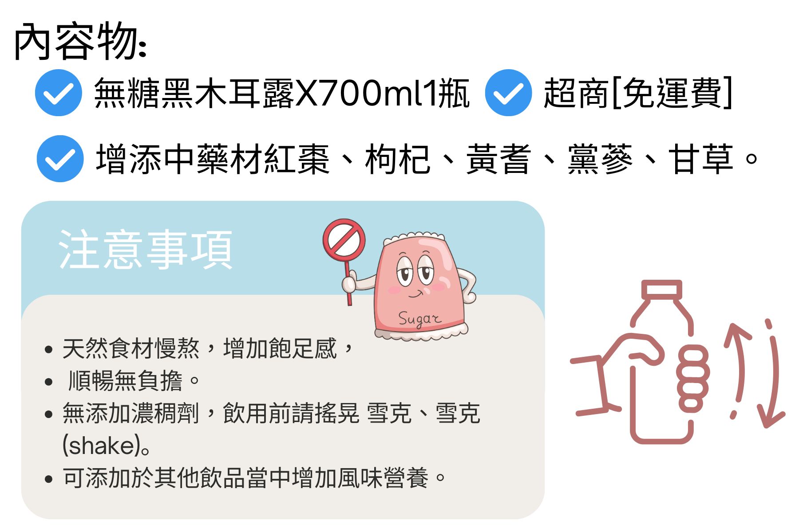Viewport: 799px width, 532px height.
Task: Click the Sugar label on the mascot
Action: coord(419,319)
